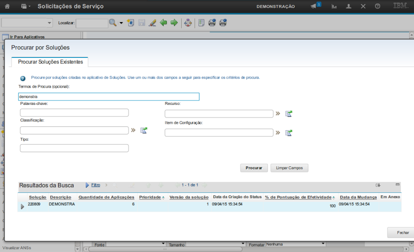Open Classificação detail menu chevron
This screenshot has height=252, width=414.
tap(133, 130)
